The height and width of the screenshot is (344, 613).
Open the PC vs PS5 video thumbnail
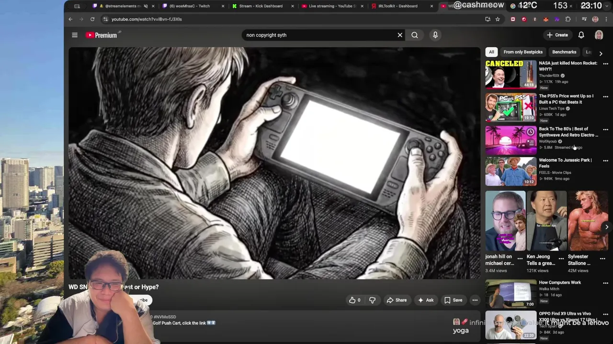point(511,107)
